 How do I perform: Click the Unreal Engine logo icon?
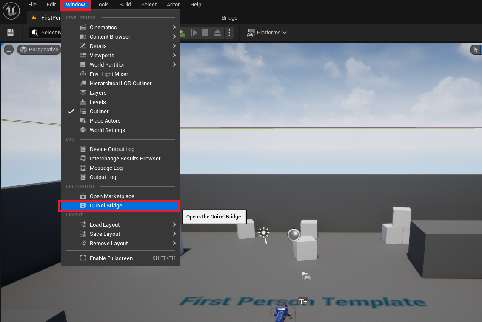[x=11, y=11]
